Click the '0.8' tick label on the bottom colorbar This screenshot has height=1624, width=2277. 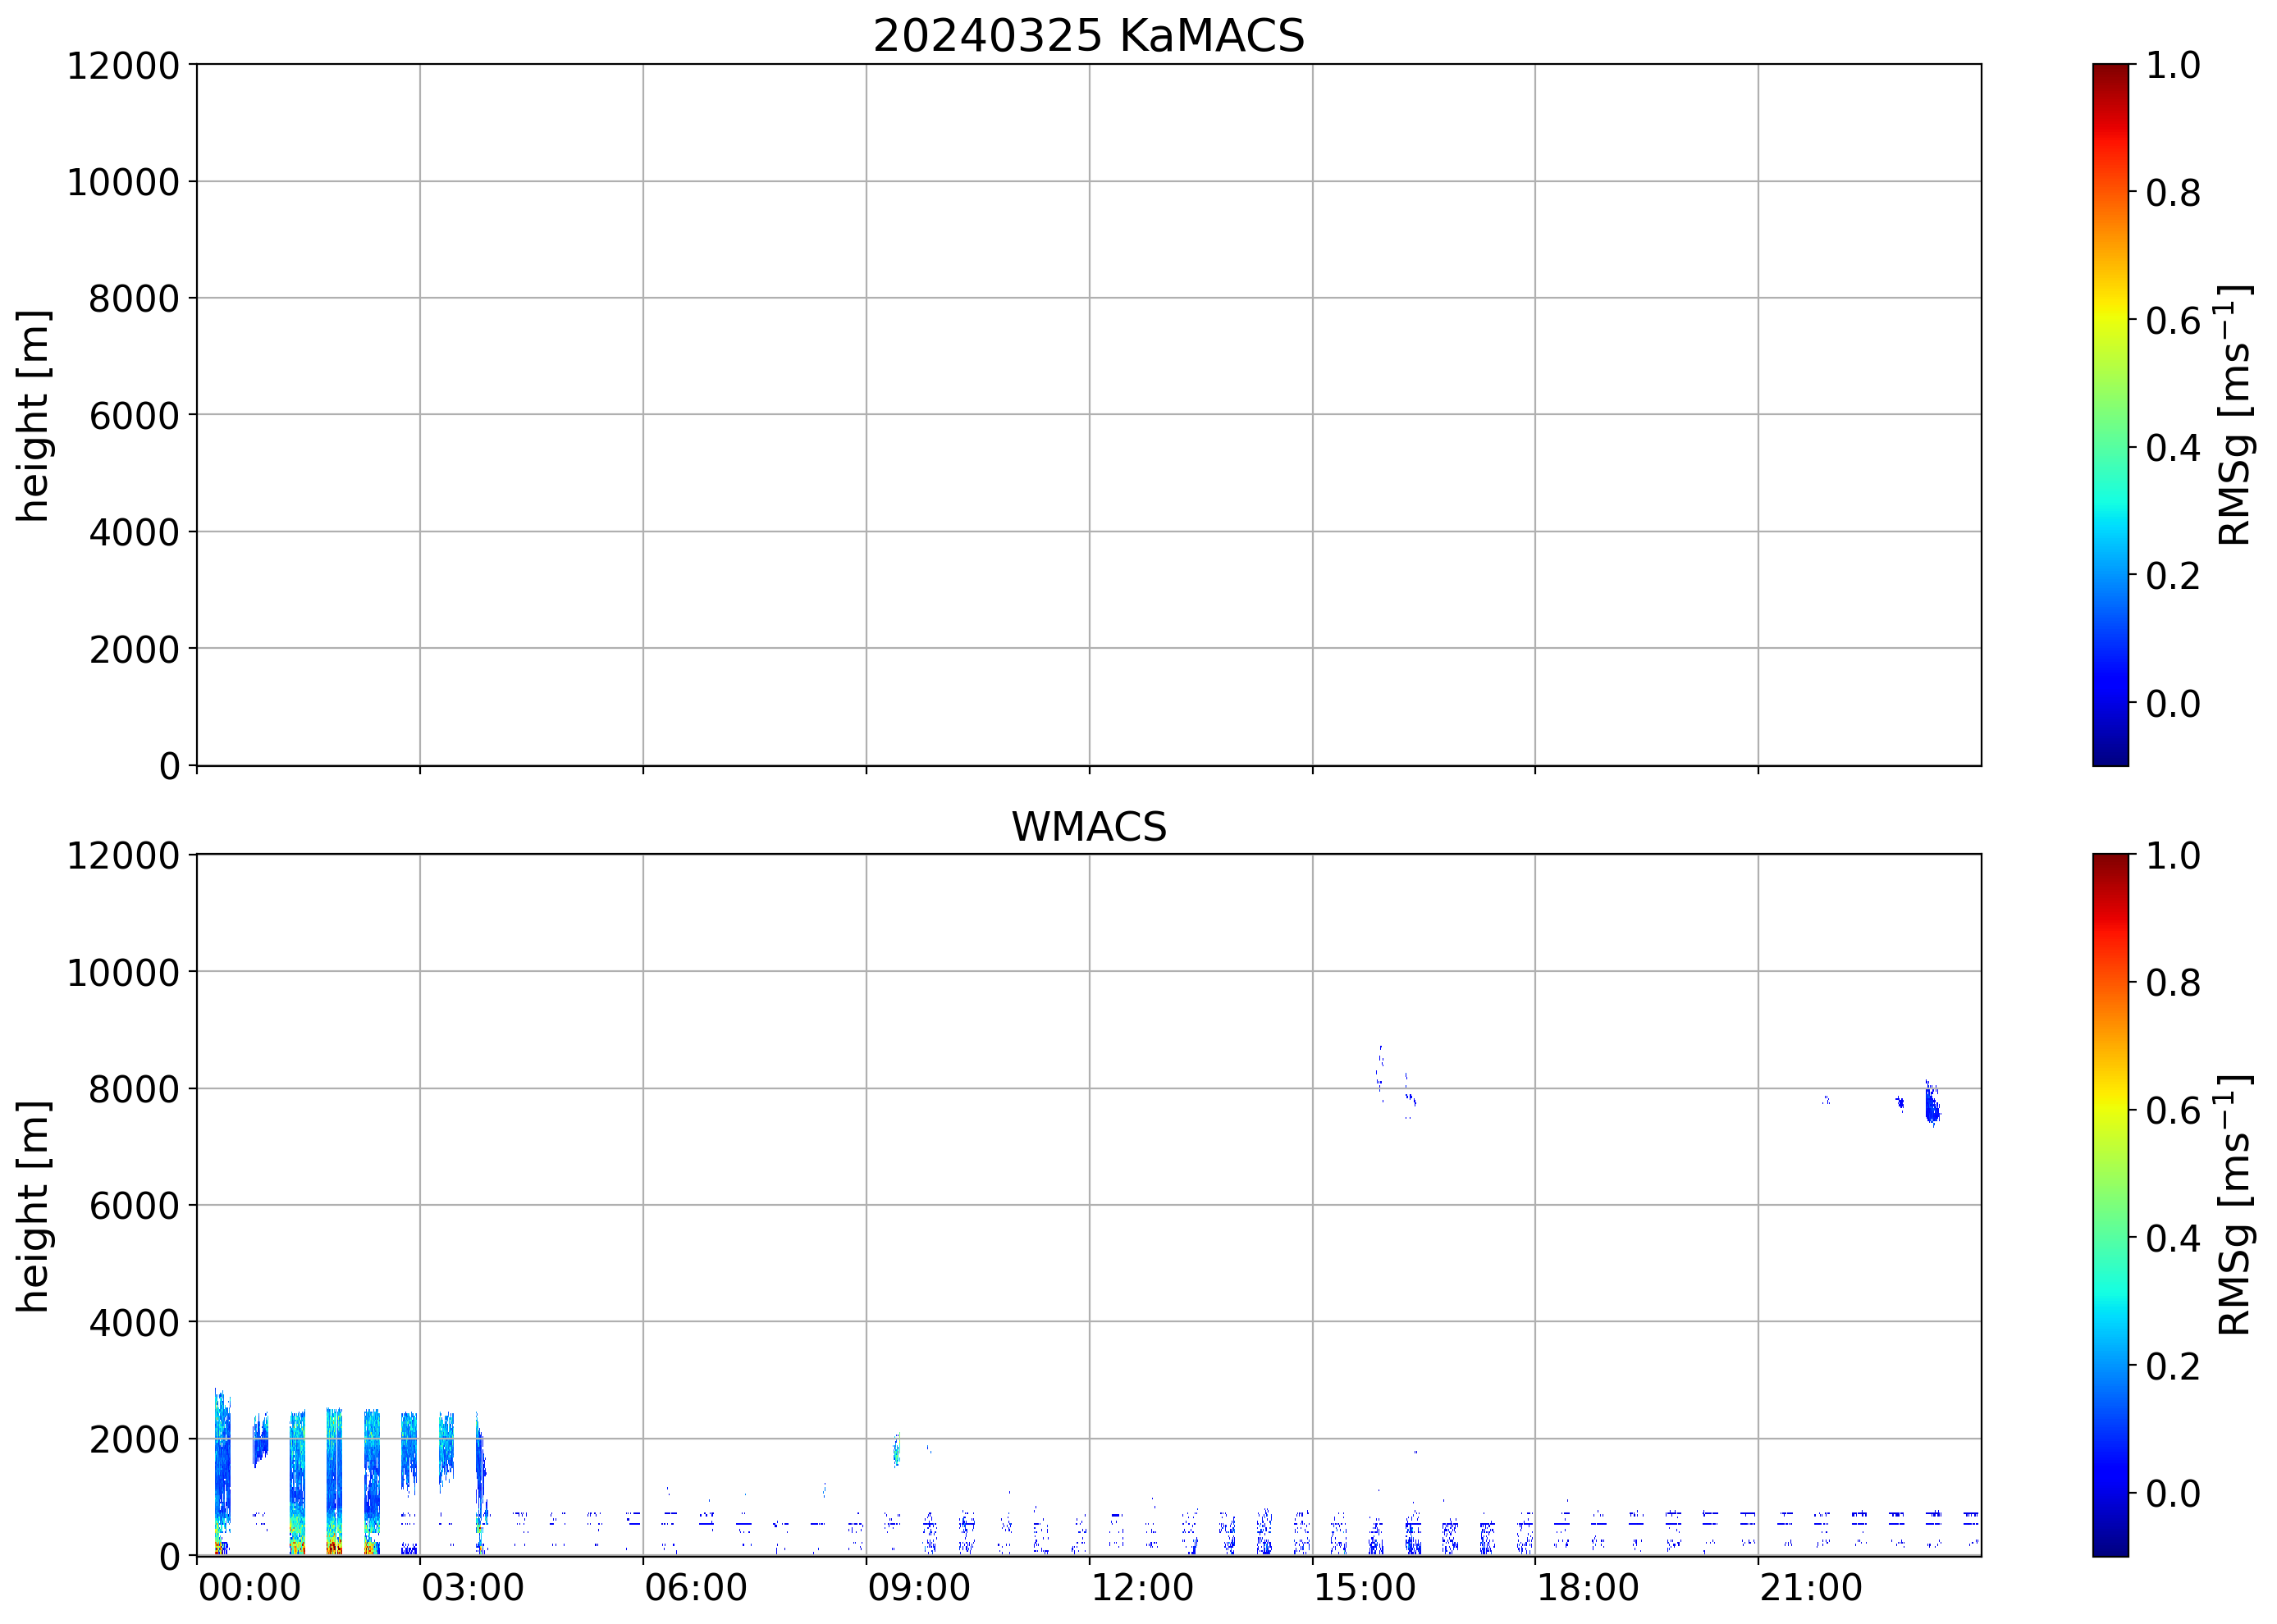[x=2172, y=983]
